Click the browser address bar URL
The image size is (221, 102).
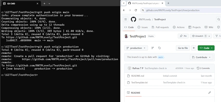tap(173, 10)
